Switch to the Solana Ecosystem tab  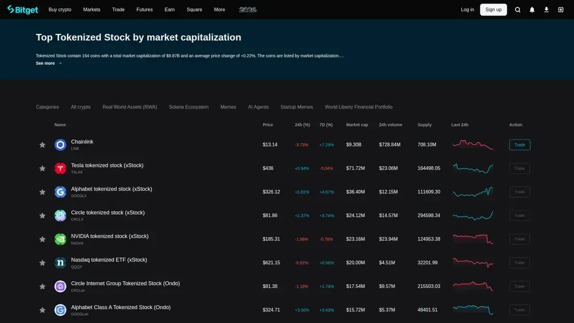coord(188,107)
